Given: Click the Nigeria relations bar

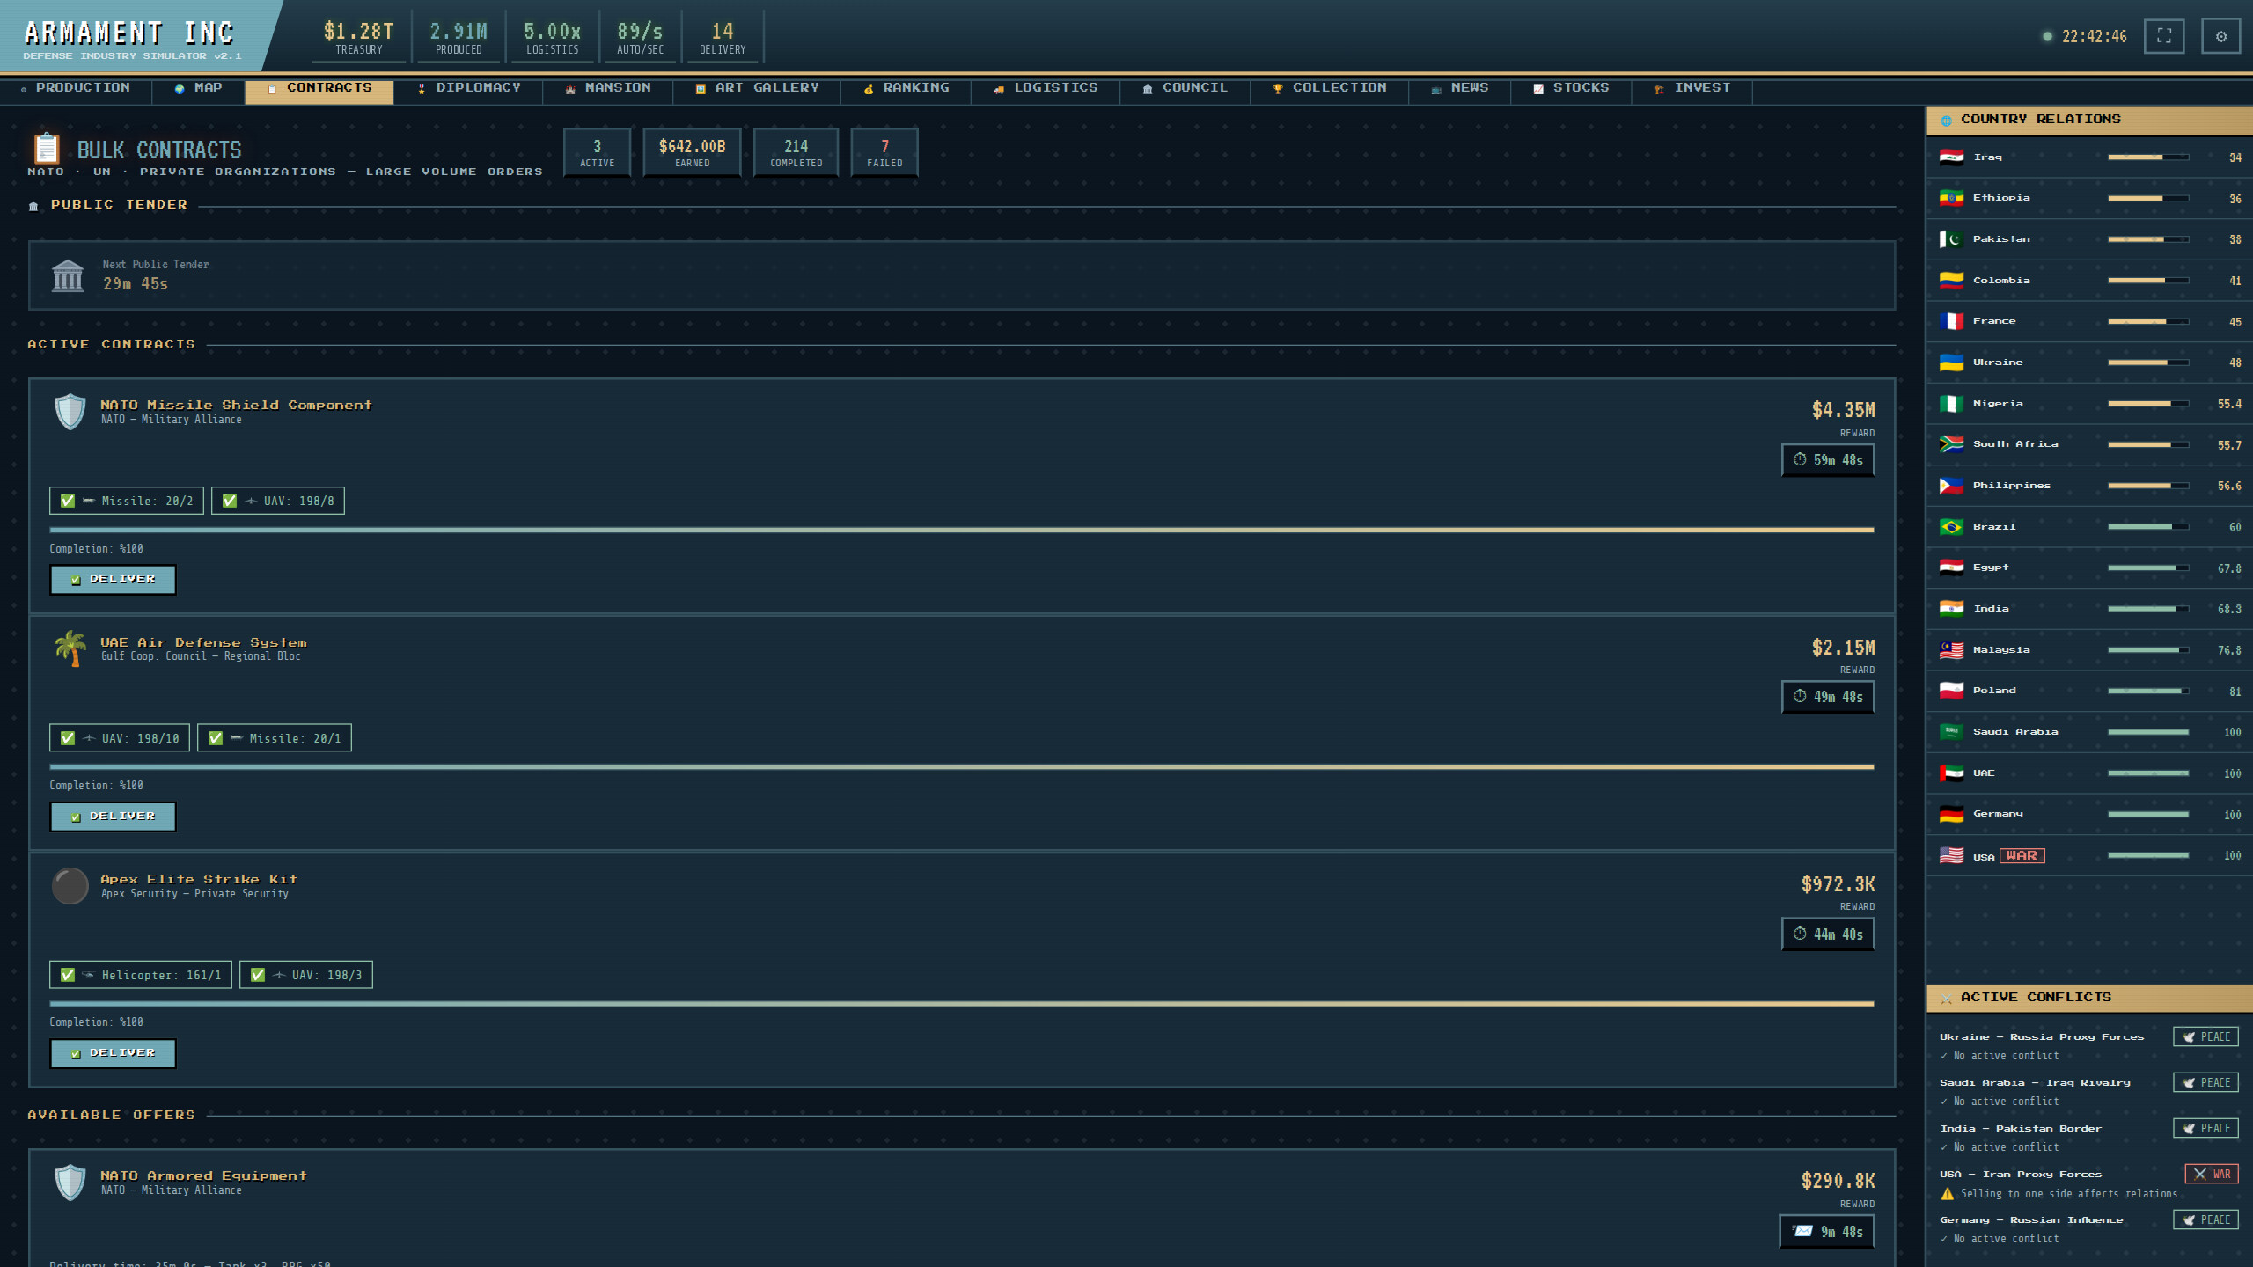Looking at the screenshot, I should coord(2148,404).
